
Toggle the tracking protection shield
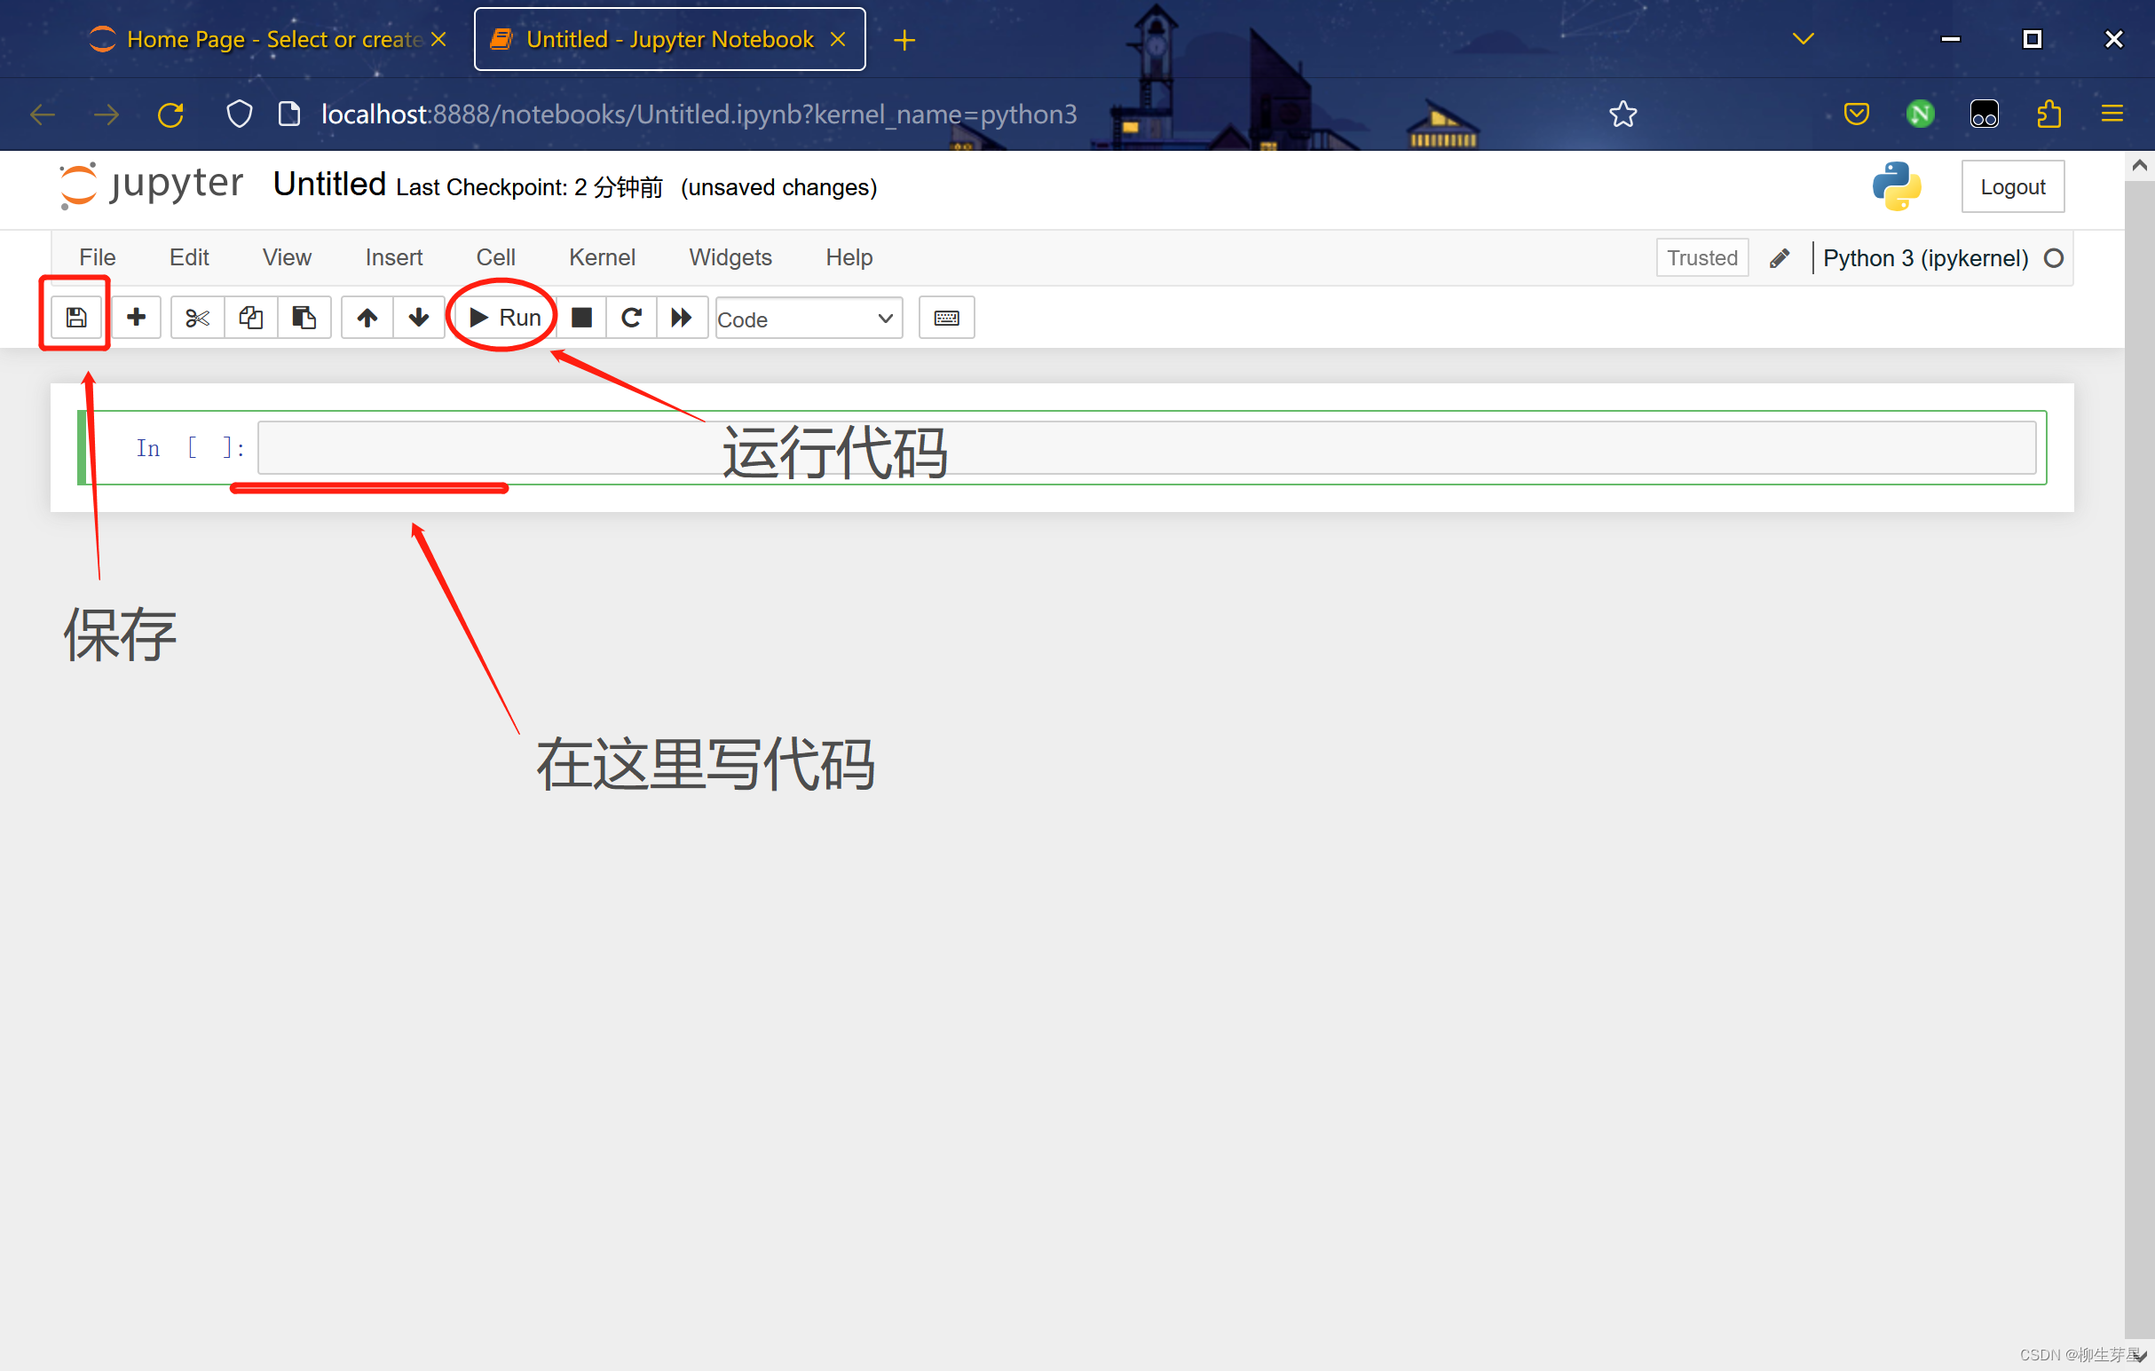click(239, 114)
